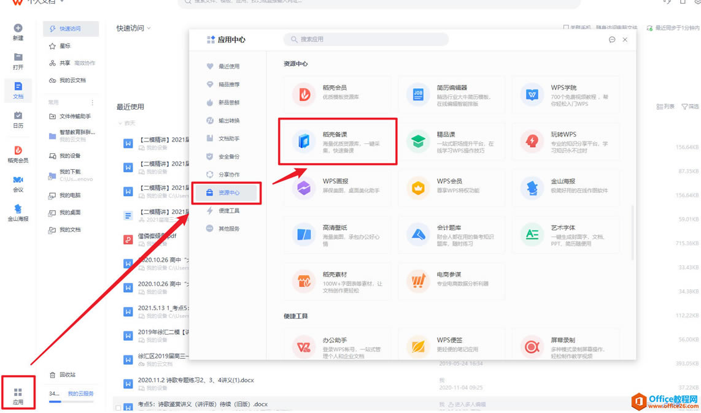Open the 稻壳素材 shop icon
Viewport: 701px width, 413px height.
[x=304, y=281]
